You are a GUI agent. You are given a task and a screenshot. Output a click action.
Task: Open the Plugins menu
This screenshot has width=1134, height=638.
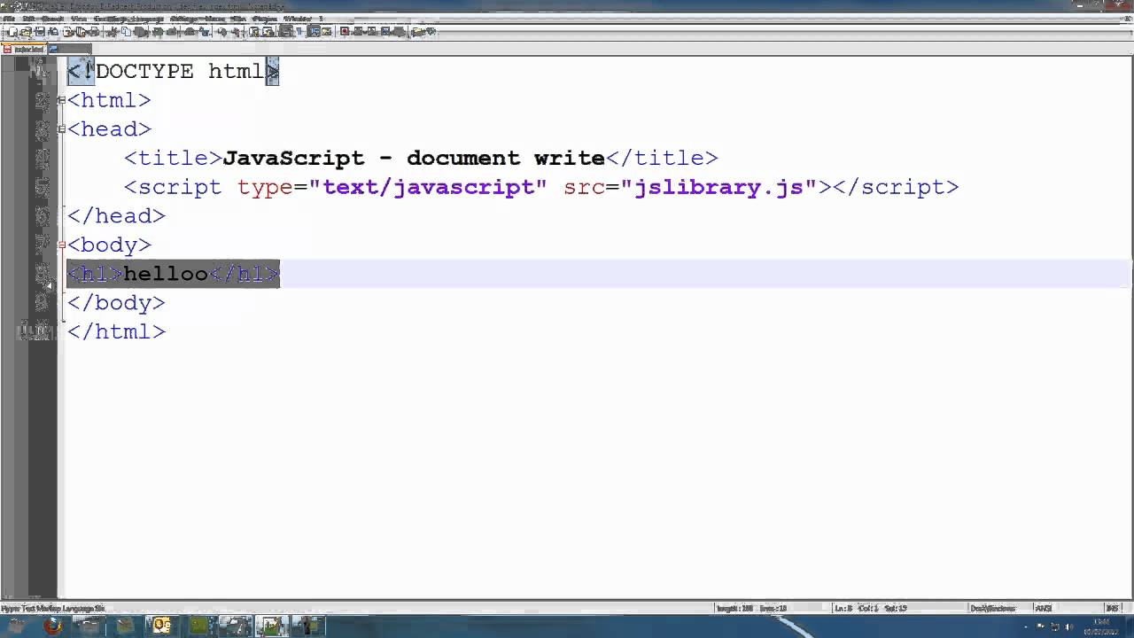(265, 19)
